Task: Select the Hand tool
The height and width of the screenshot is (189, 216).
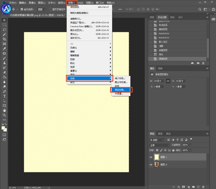Action: pyautogui.click(x=4, y=110)
